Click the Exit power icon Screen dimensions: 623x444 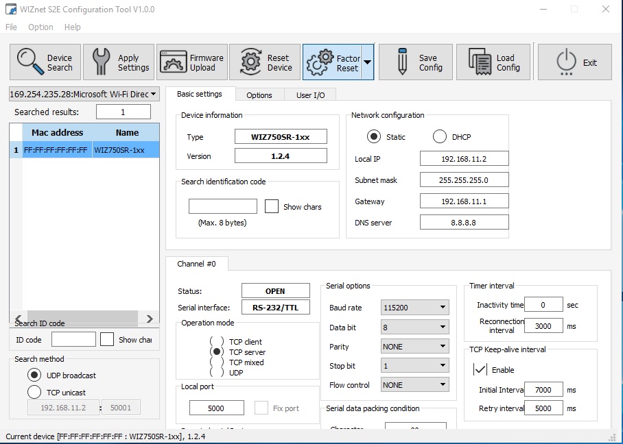point(566,62)
